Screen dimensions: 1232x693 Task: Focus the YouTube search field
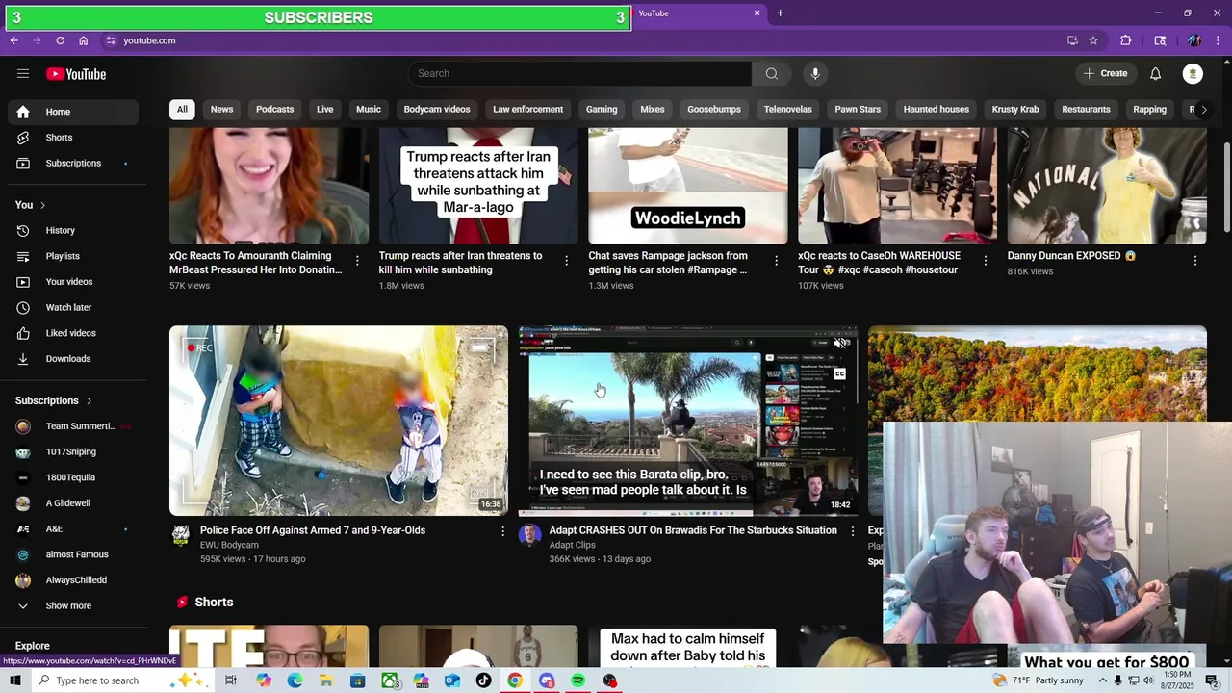point(579,74)
